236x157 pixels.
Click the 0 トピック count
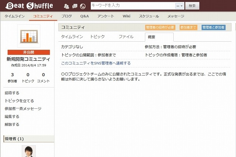click(28, 78)
